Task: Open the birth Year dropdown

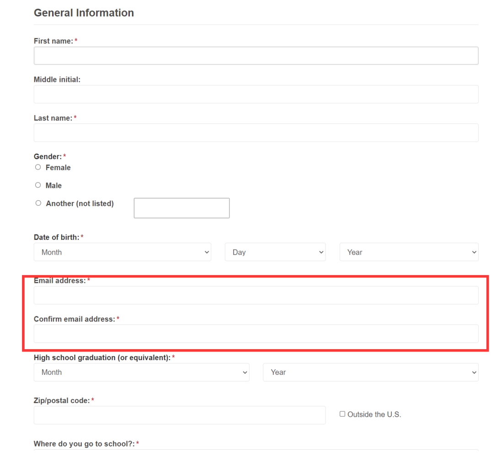Action: 409,252
